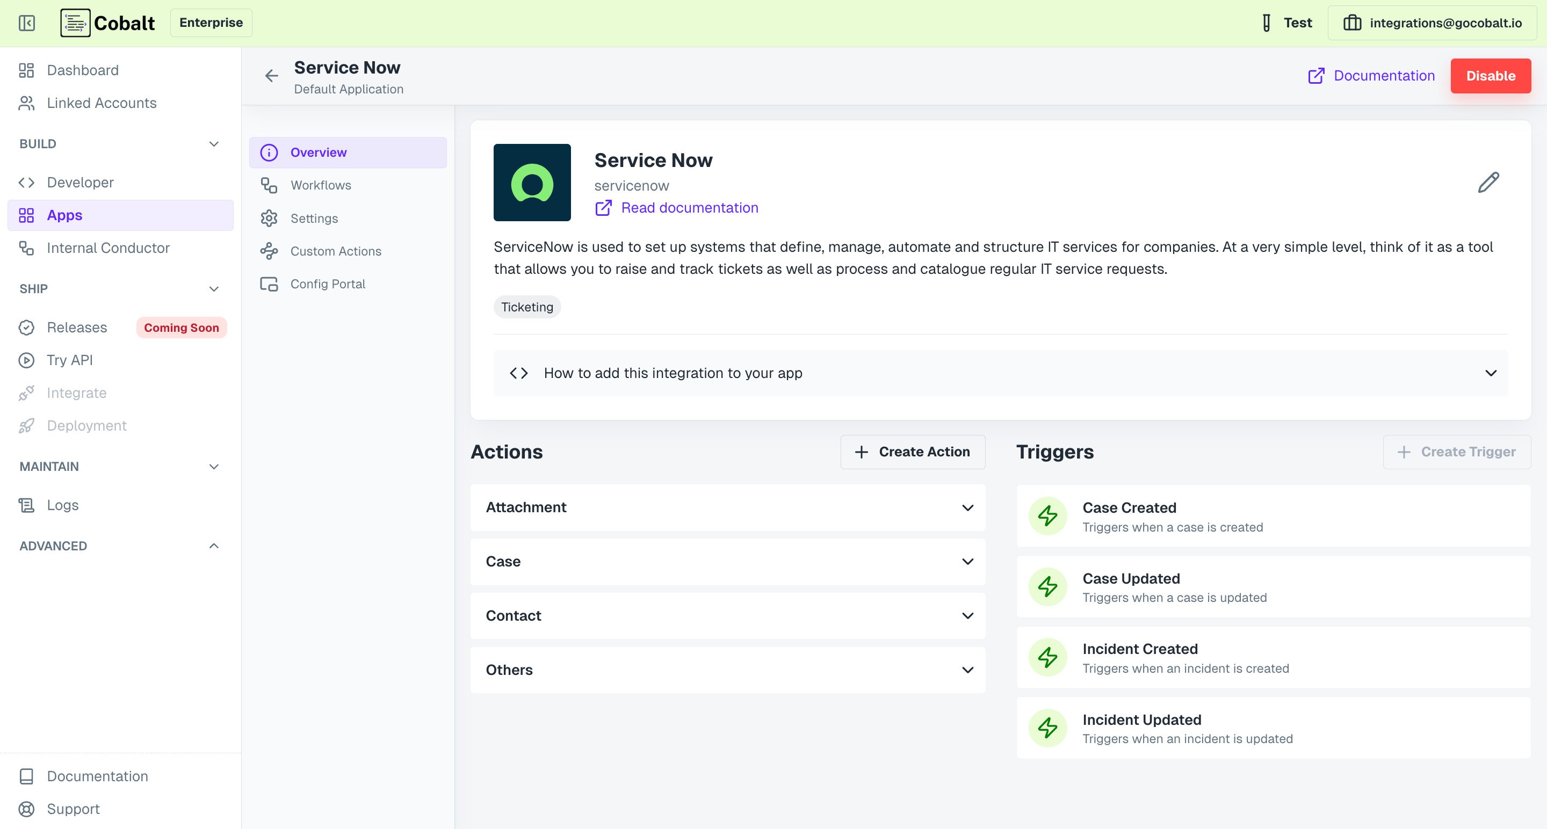
Task: Expand How to add this integration
Action: [x=1001, y=373]
